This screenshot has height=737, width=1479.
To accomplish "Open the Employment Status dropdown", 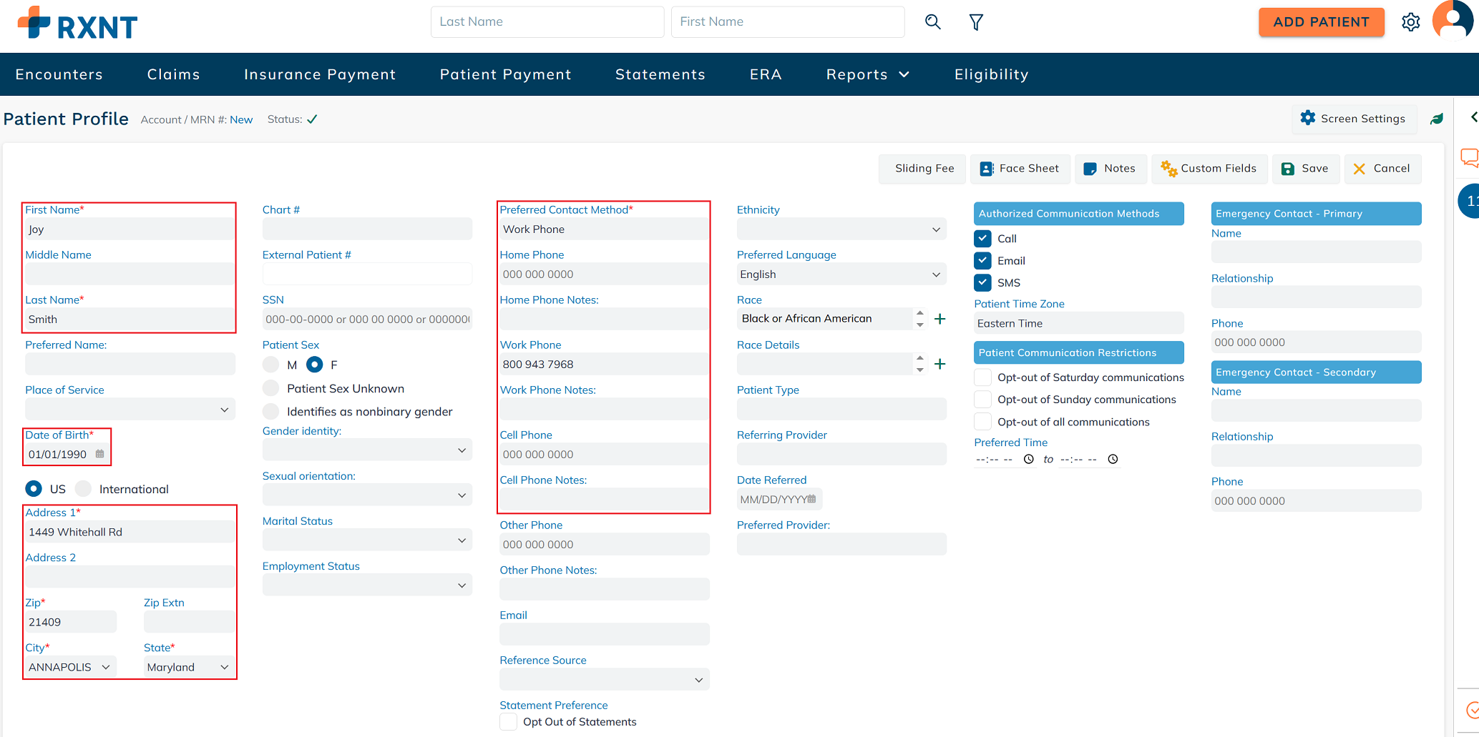I will (367, 585).
